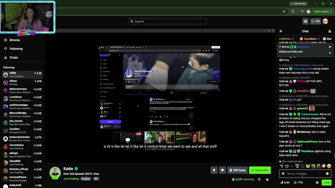Viewport: 335px width, 188px height.
Task: Click WichWoss's username in chat
Action: [x=307, y=151]
